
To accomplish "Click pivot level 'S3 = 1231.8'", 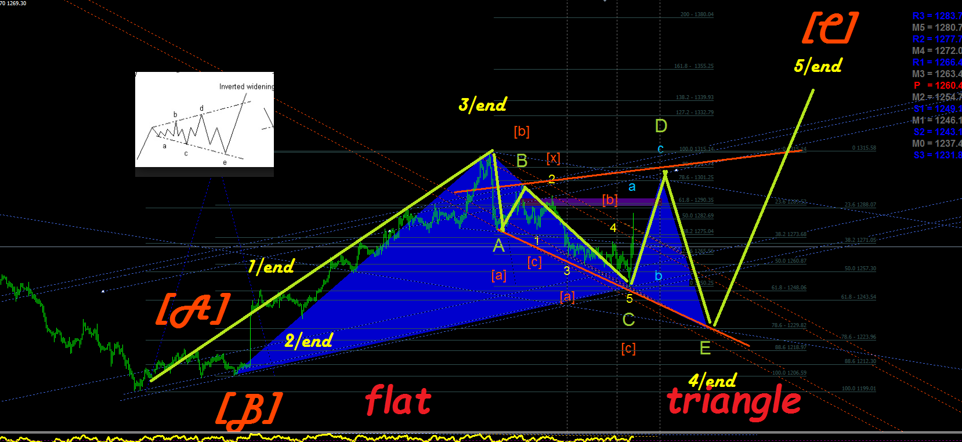I will click(x=937, y=155).
